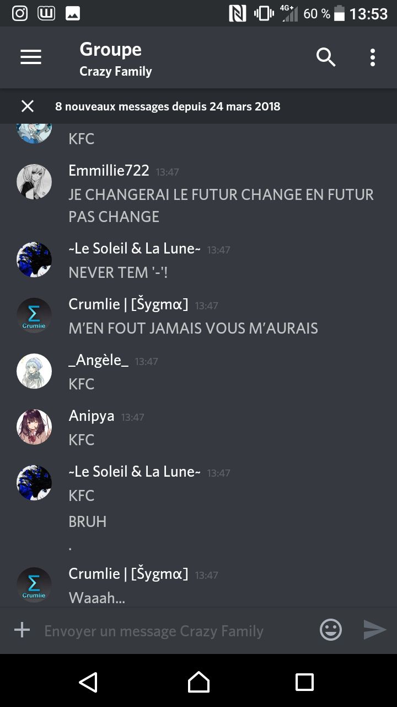Tap the send message arrow

(375, 630)
